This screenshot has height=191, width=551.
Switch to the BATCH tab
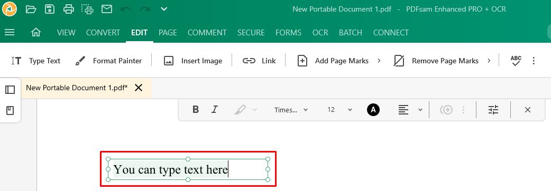point(351,33)
